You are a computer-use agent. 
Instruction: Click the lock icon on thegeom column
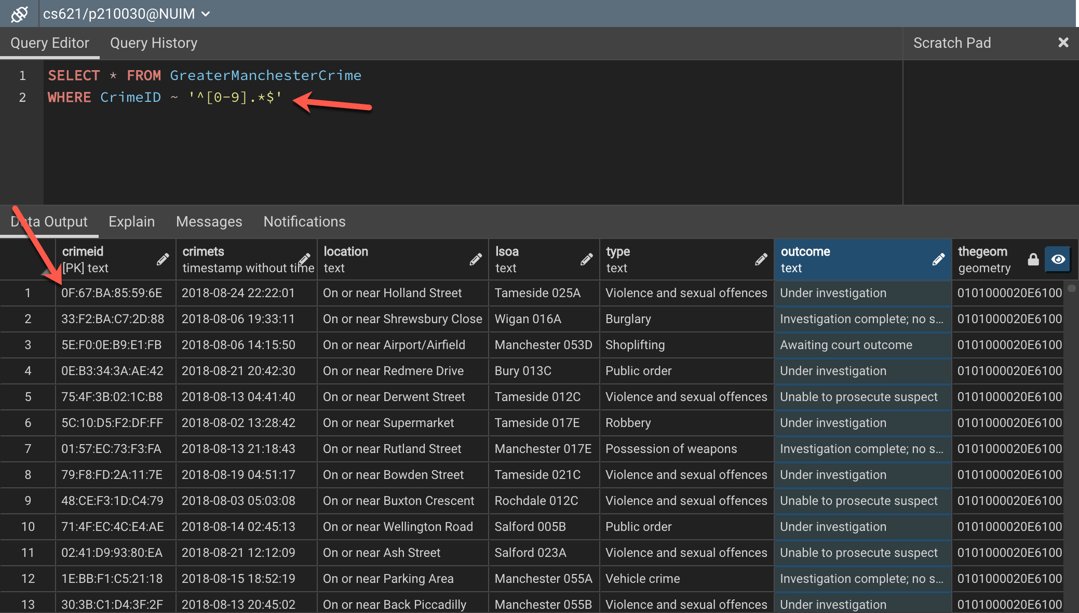pos(1032,259)
